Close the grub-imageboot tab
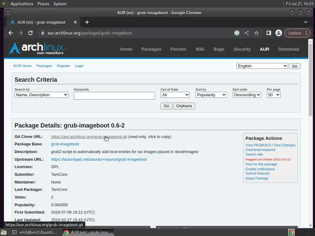315x236 pixels. (75, 22)
